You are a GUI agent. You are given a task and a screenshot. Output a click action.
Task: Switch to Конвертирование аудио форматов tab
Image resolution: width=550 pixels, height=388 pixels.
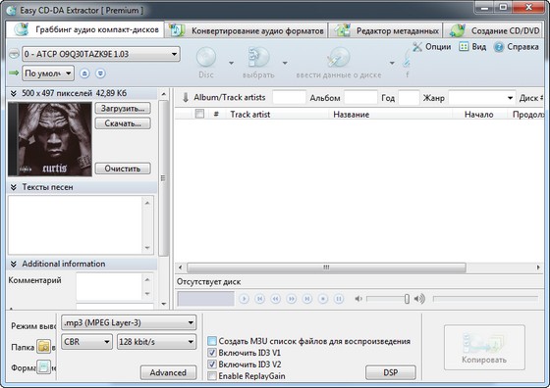(x=247, y=30)
